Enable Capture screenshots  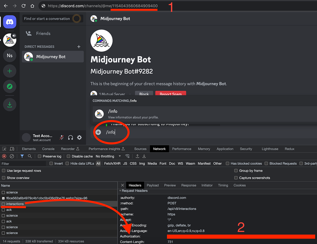click(236, 178)
